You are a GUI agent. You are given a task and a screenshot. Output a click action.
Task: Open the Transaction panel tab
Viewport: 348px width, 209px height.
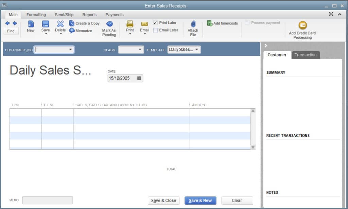coord(306,55)
